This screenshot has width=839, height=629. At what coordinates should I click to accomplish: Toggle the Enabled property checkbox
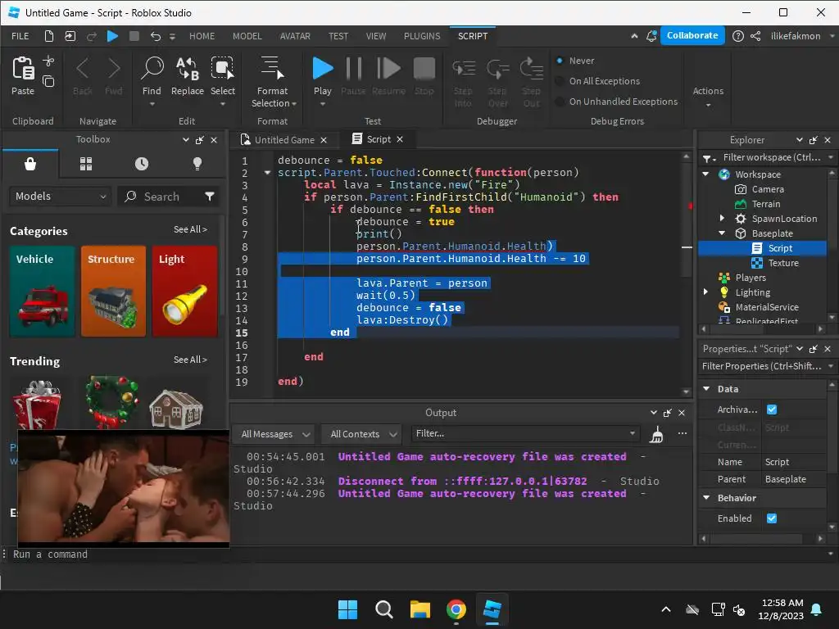click(772, 518)
